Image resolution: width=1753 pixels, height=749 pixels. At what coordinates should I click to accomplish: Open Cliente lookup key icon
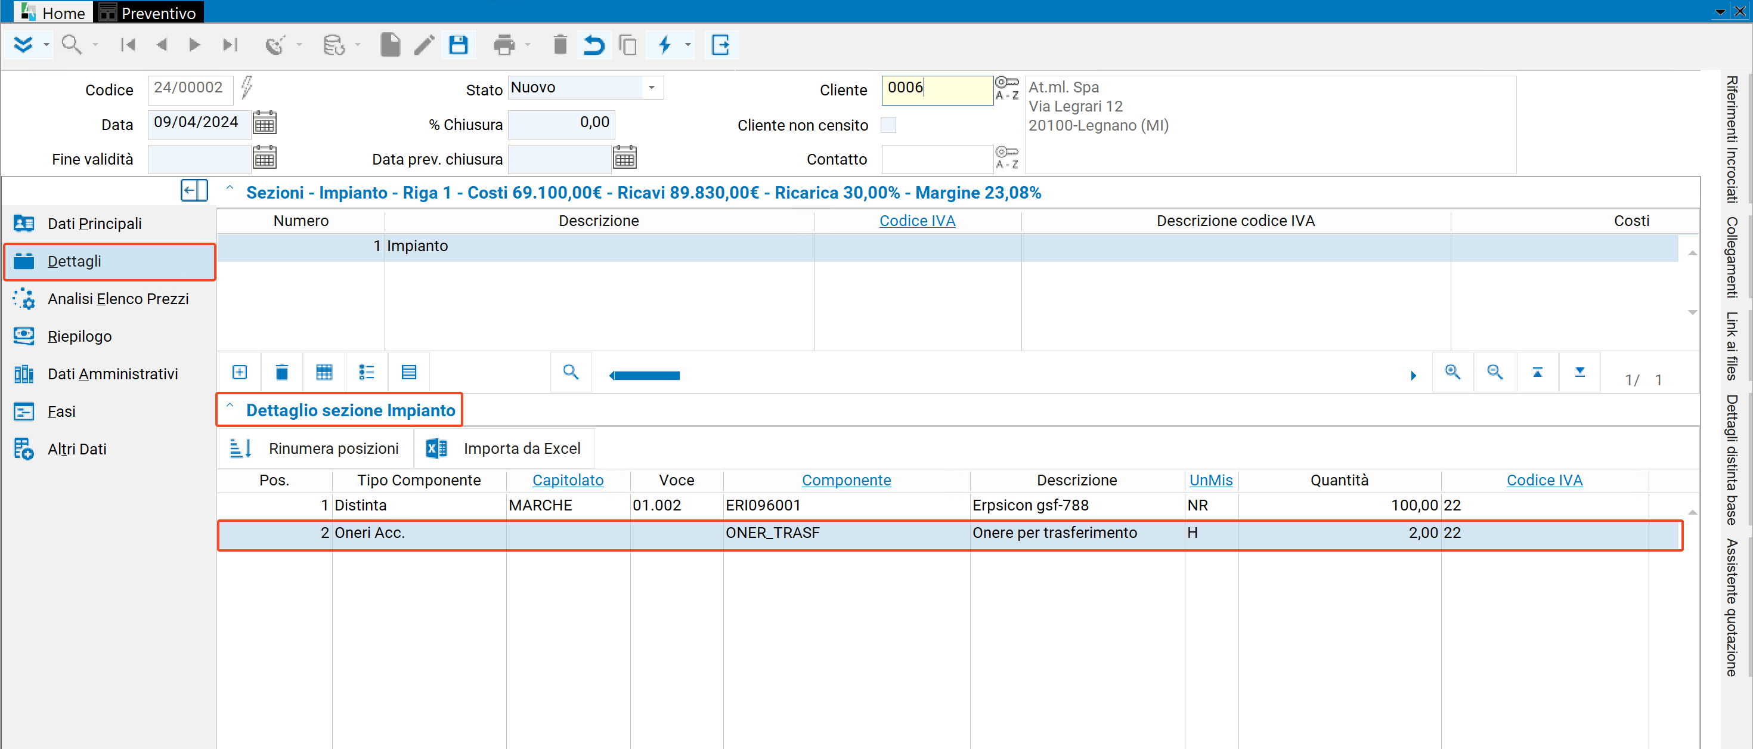pyautogui.click(x=1006, y=88)
